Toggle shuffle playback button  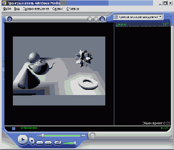click(90, 19)
